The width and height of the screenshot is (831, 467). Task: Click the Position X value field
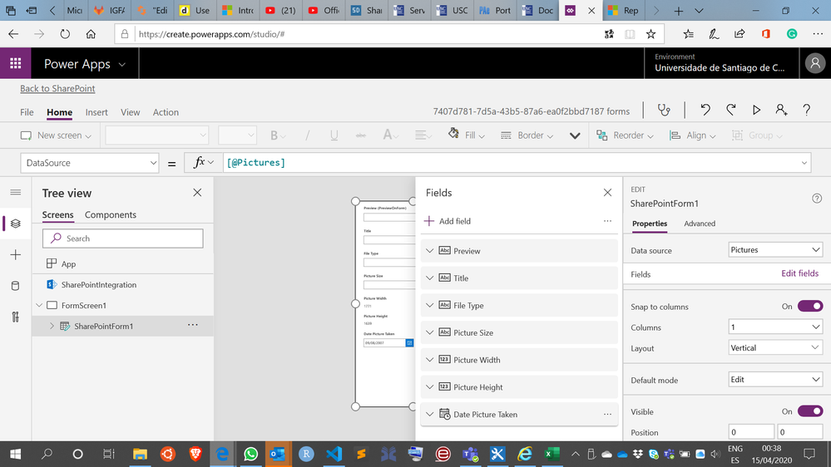(x=751, y=432)
